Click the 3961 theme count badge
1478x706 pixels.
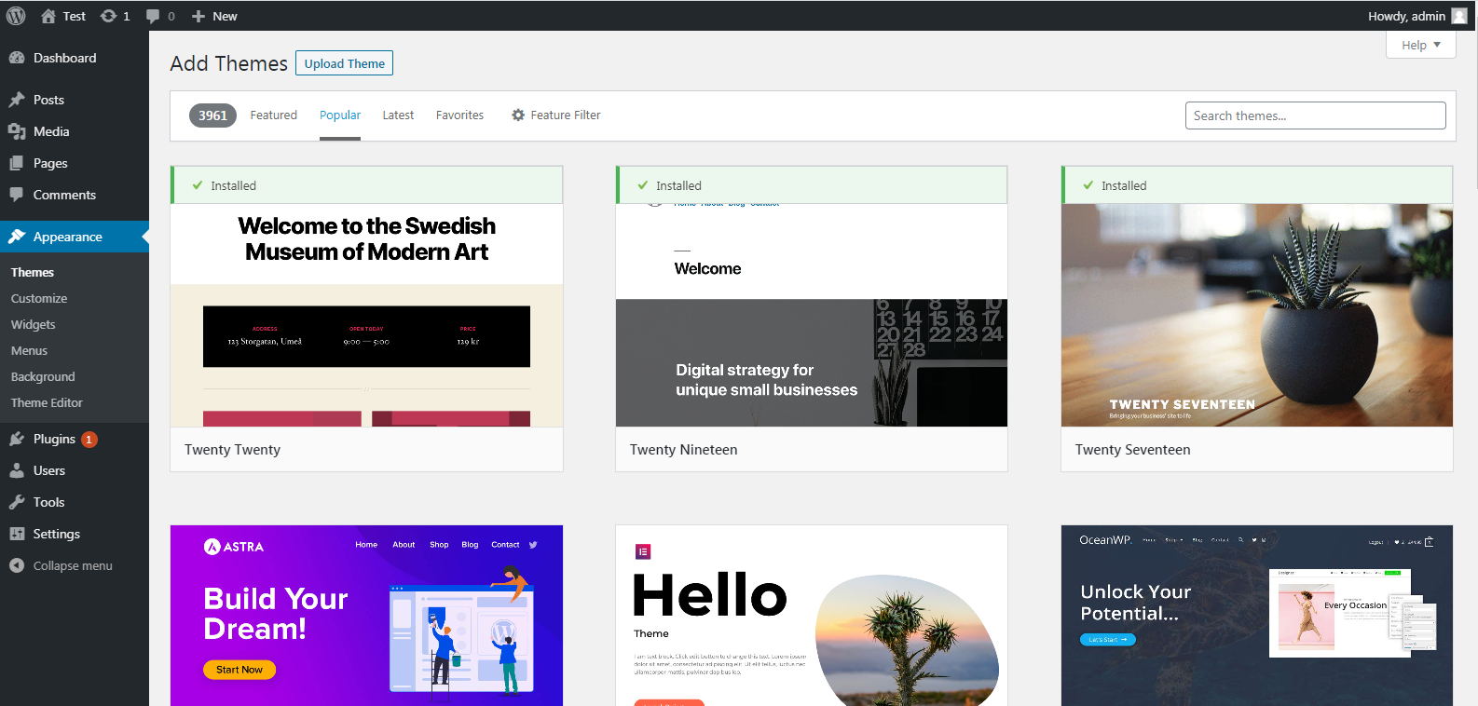pyautogui.click(x=212, y=115)
